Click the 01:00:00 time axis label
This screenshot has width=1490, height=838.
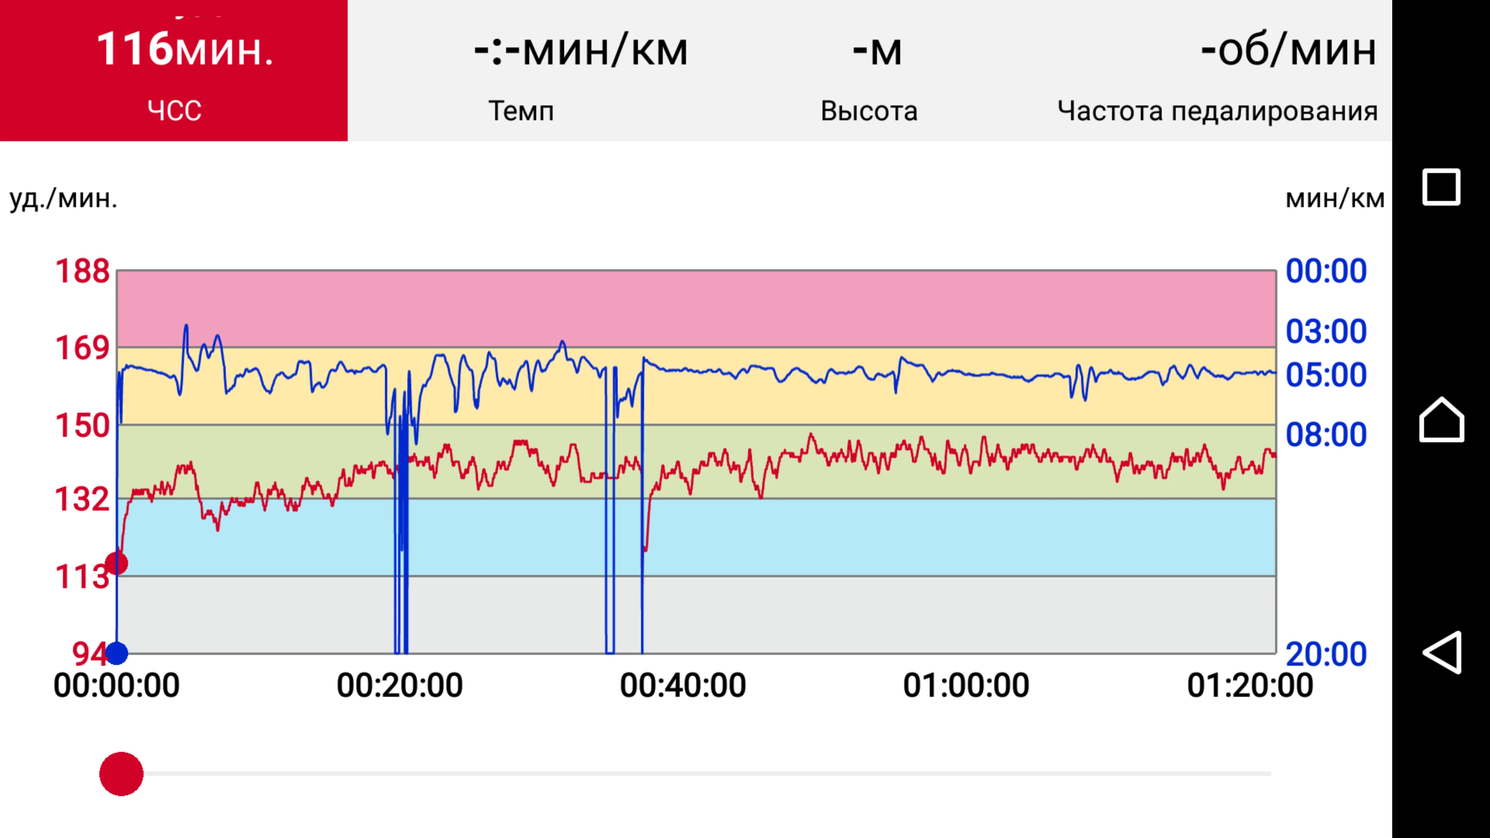coord(966,685)
